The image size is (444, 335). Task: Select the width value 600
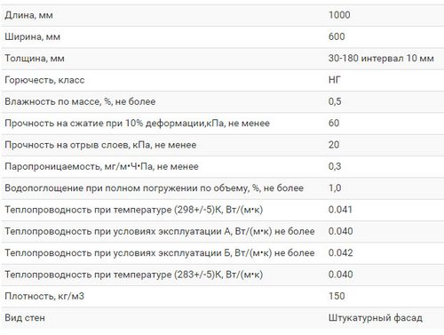337,36
